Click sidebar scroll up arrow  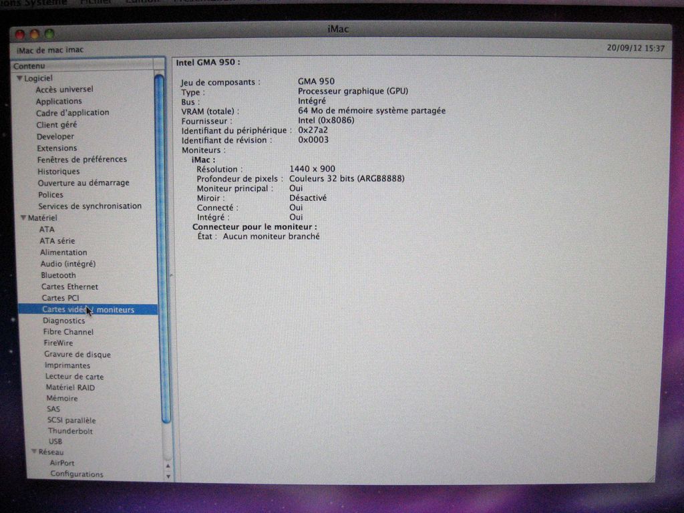coord(168,466)
